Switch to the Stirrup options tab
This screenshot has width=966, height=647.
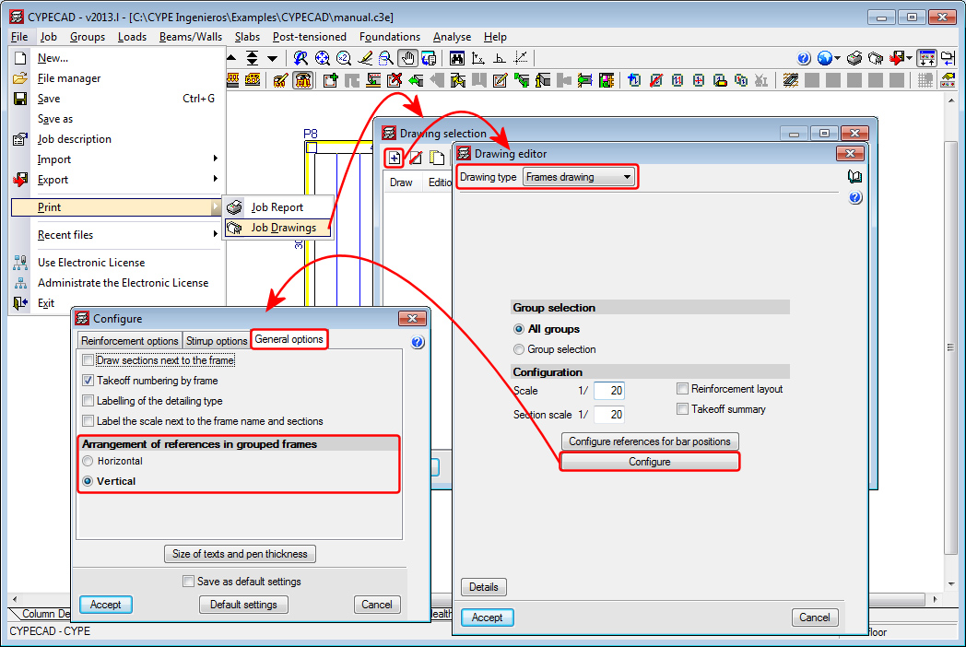[217, 341]
